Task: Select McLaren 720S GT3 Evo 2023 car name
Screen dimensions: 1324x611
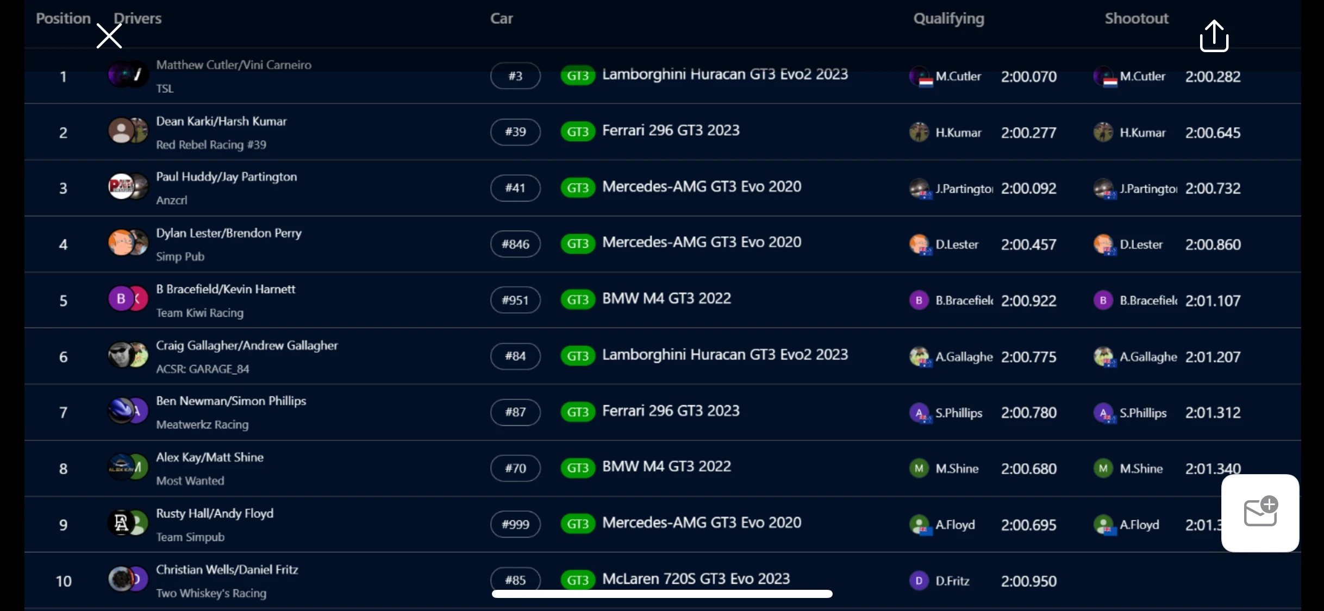Action: pyautogui.click(x=696, y=579)
